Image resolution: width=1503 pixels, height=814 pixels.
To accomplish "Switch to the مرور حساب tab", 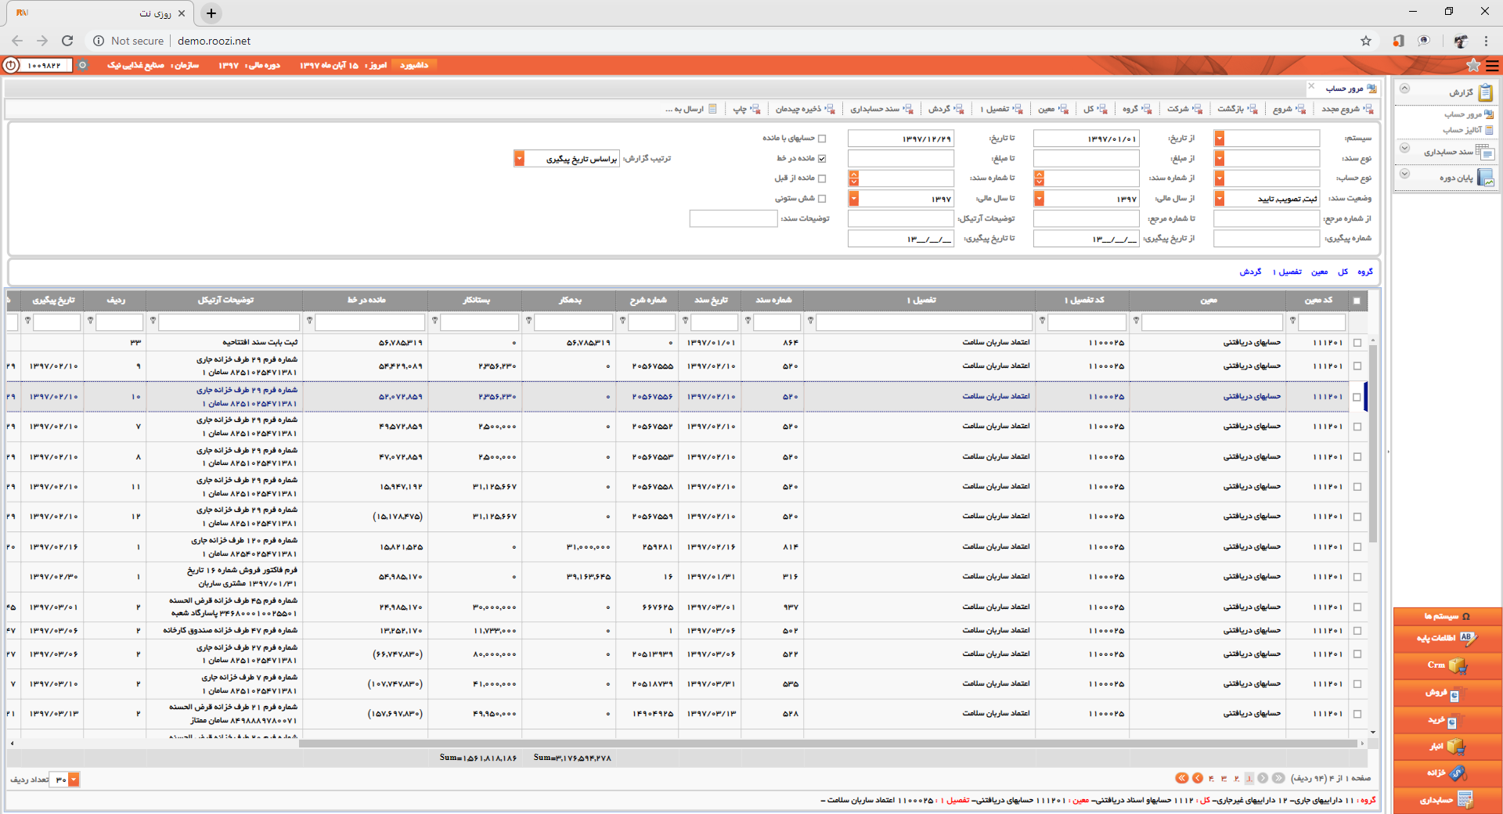I will (1345, 88).
